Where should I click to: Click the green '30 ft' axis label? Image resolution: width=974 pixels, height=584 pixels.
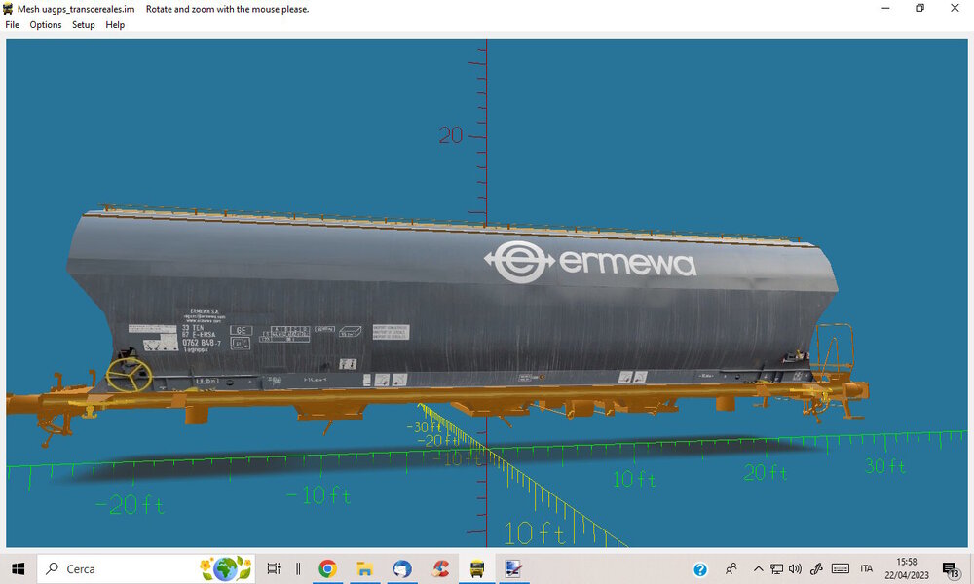click(x=885, y=466)
